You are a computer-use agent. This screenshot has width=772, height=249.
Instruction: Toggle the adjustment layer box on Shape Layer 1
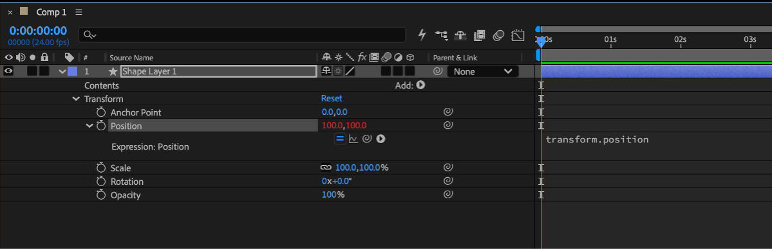tap(398, 71)
